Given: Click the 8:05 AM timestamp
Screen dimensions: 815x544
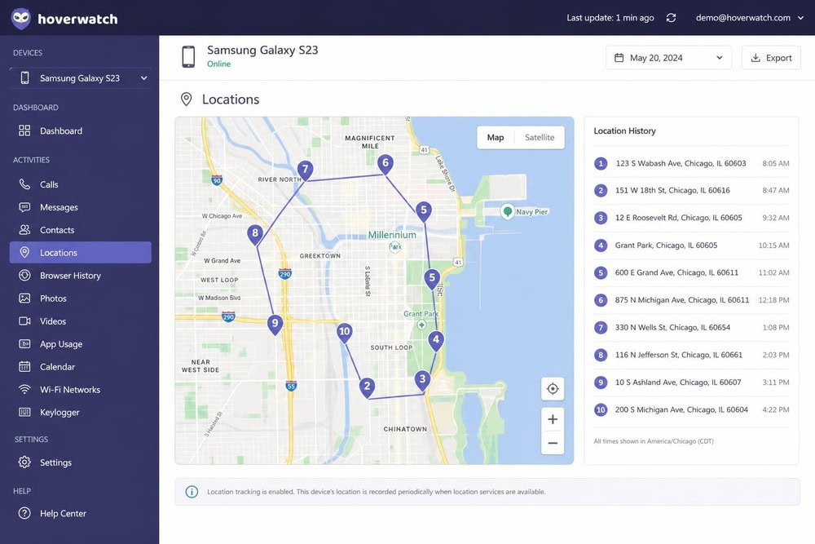Looking at the screenshot, I should pos(776,163).
